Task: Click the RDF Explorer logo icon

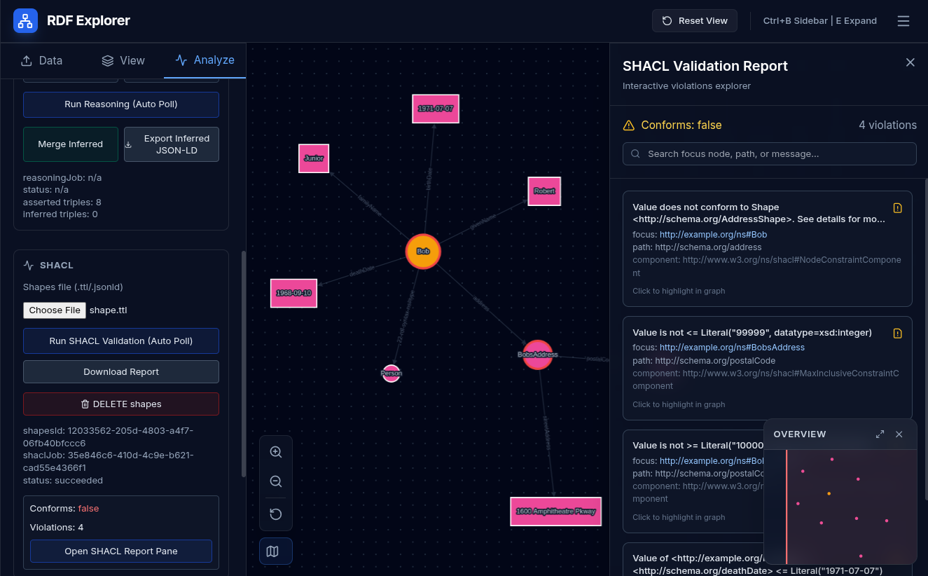Action: click(25, 20)
